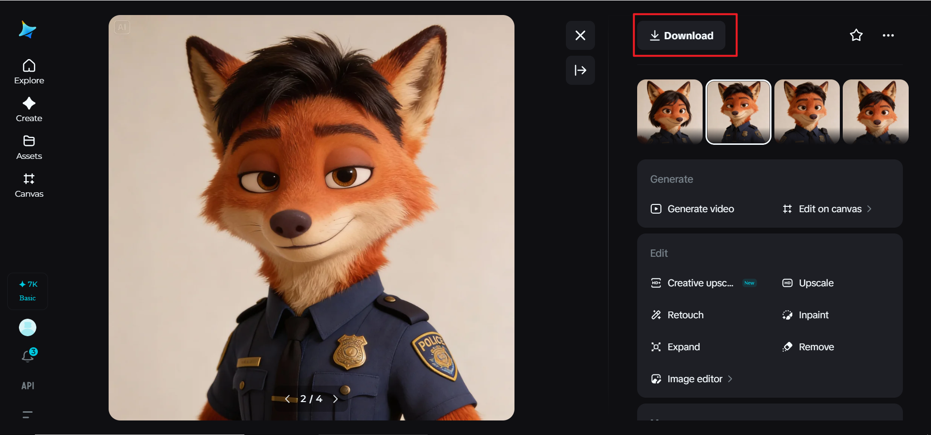Go to the Create section
931x435 pixels.
[29, 109]
